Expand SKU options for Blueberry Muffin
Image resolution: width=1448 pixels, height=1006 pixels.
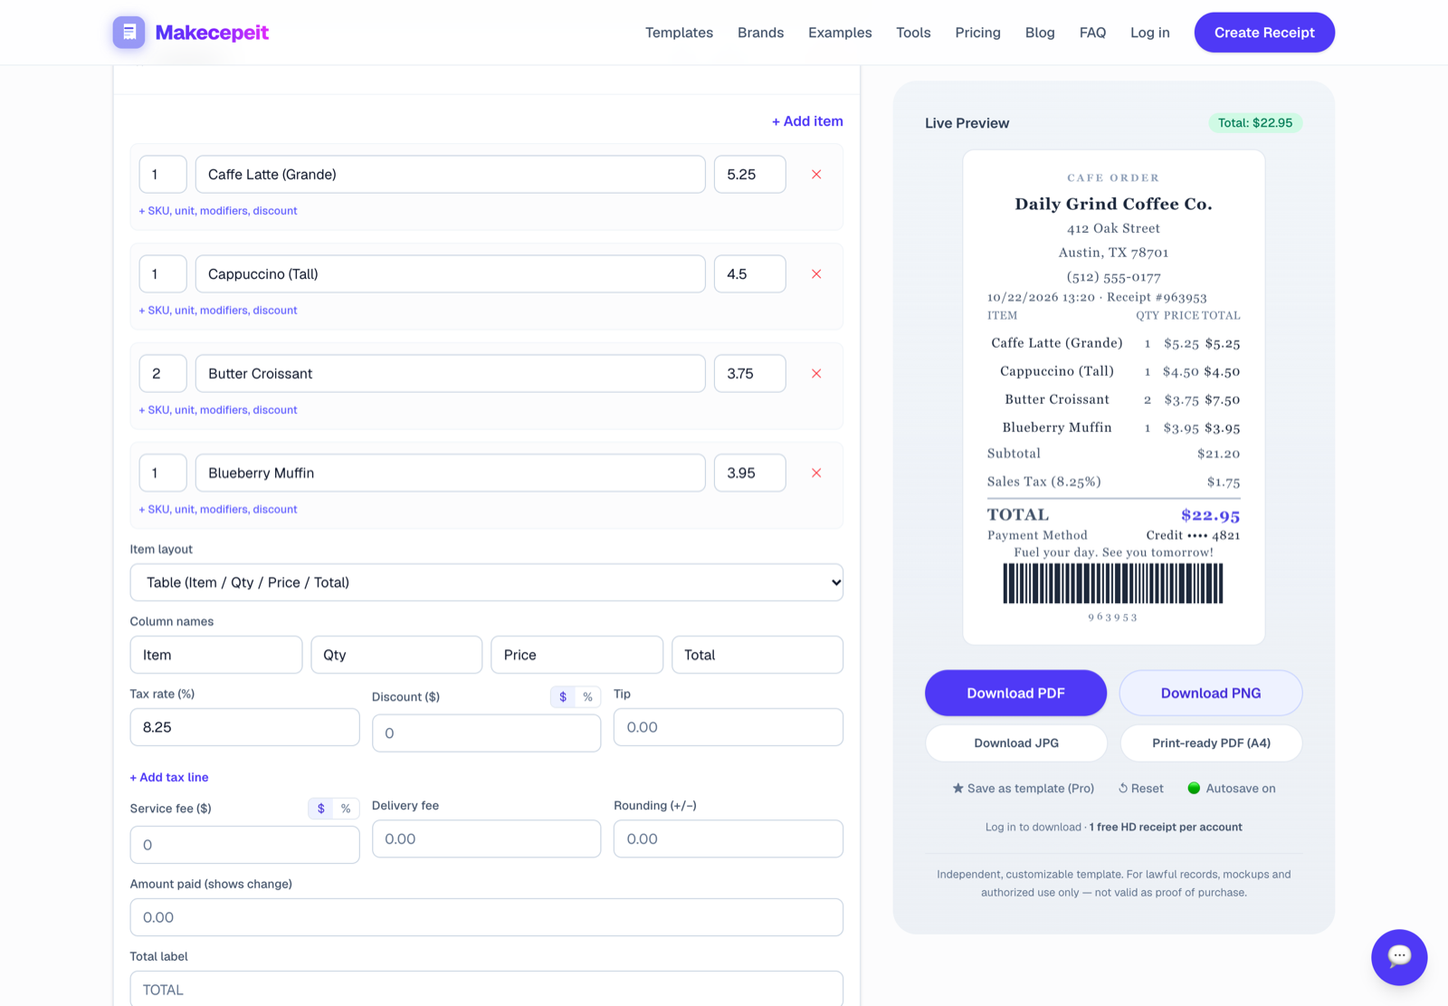coord(218,510)
